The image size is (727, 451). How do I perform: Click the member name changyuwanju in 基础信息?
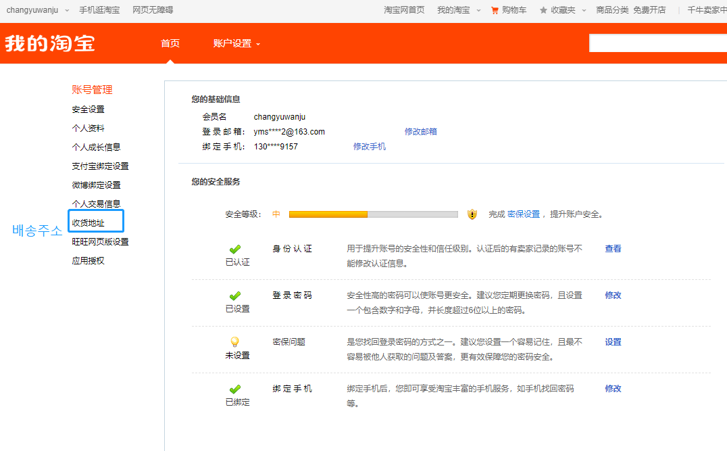coord(280,117)
